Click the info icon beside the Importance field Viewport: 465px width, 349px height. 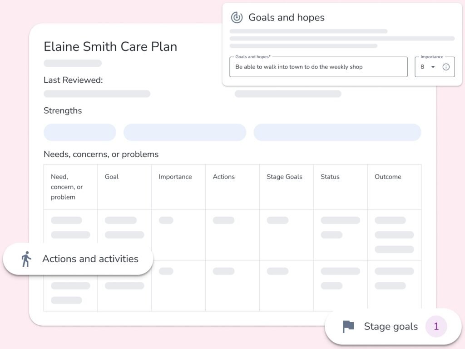[x=446, y=67]
